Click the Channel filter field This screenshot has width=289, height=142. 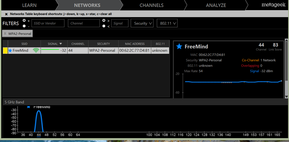(84, 23)
